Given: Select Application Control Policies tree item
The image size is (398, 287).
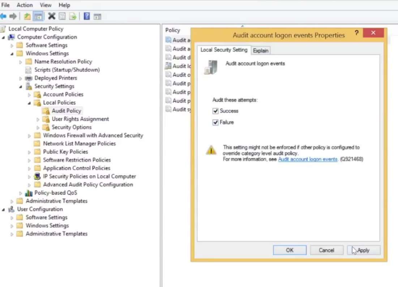Looking at the screenshot, I should [77, 168].
